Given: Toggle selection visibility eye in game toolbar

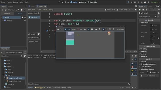Looking at the screenshot, I should (x=85, y=29).
